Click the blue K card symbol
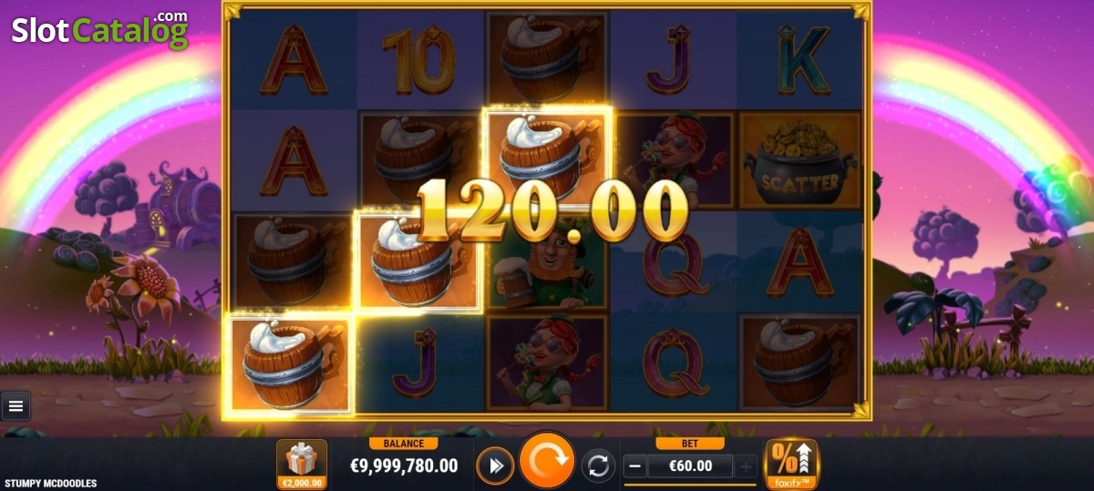1094x491 pixels. 800,60
